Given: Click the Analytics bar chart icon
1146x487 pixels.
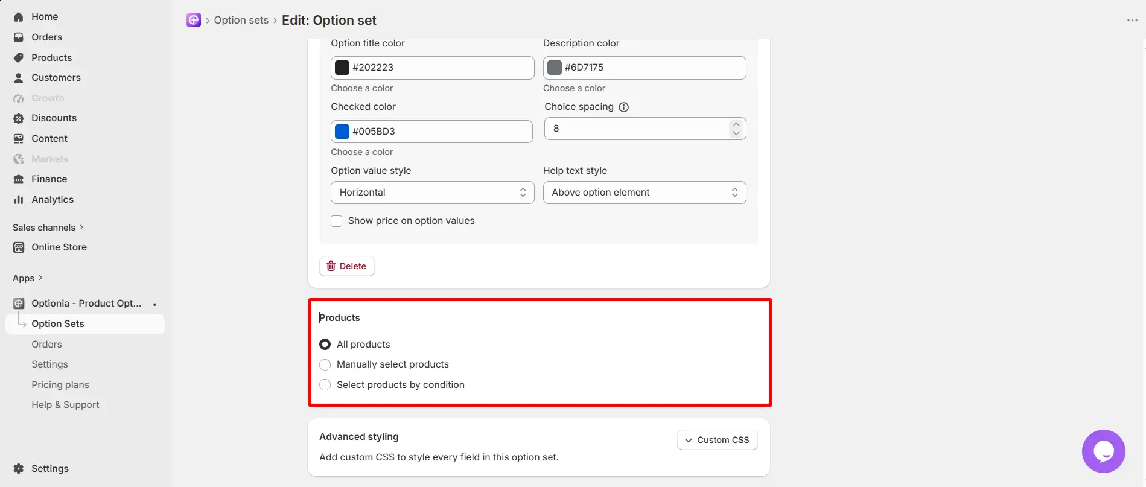Looking at the screenshot, I should (x=19, y=199).
